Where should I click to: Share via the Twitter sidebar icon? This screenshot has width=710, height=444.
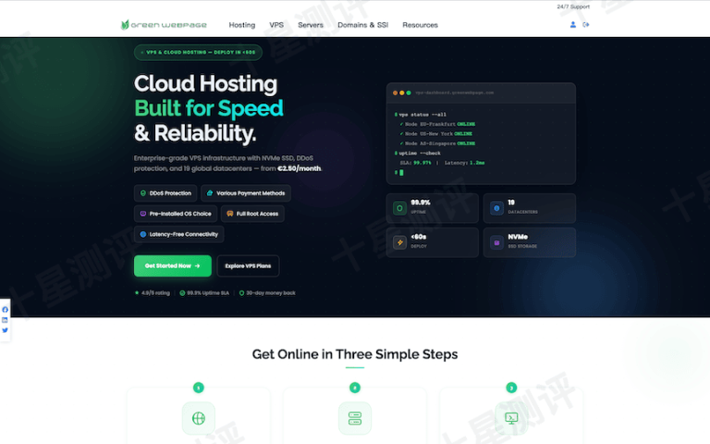coord(5,330)
